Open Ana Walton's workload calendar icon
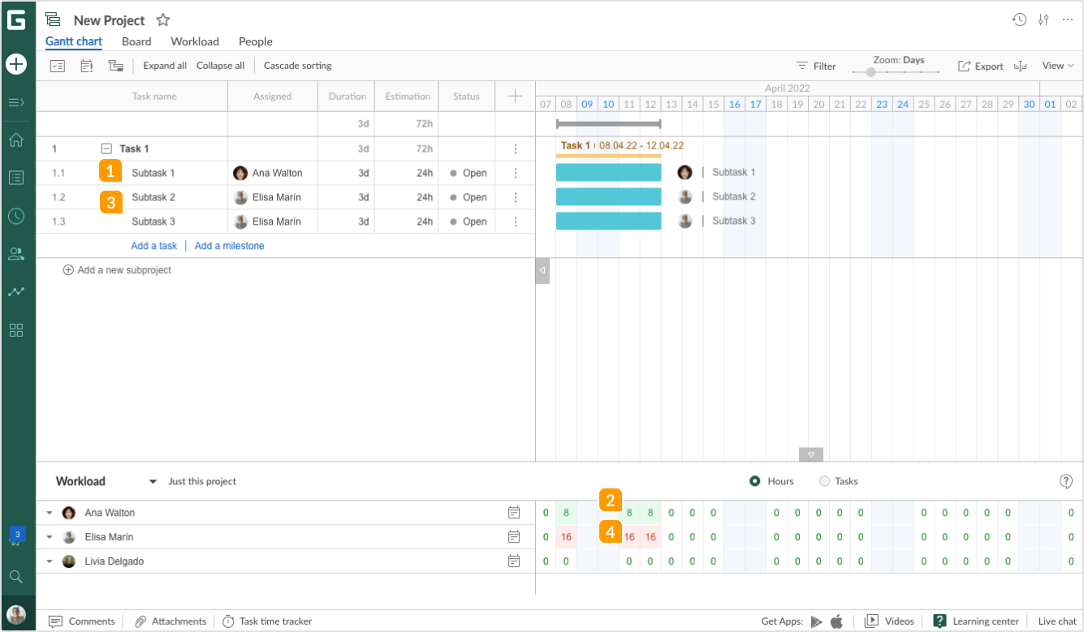Image resolution: width=1084 pixels, height=632 pixels. click(x=515, y=512)
